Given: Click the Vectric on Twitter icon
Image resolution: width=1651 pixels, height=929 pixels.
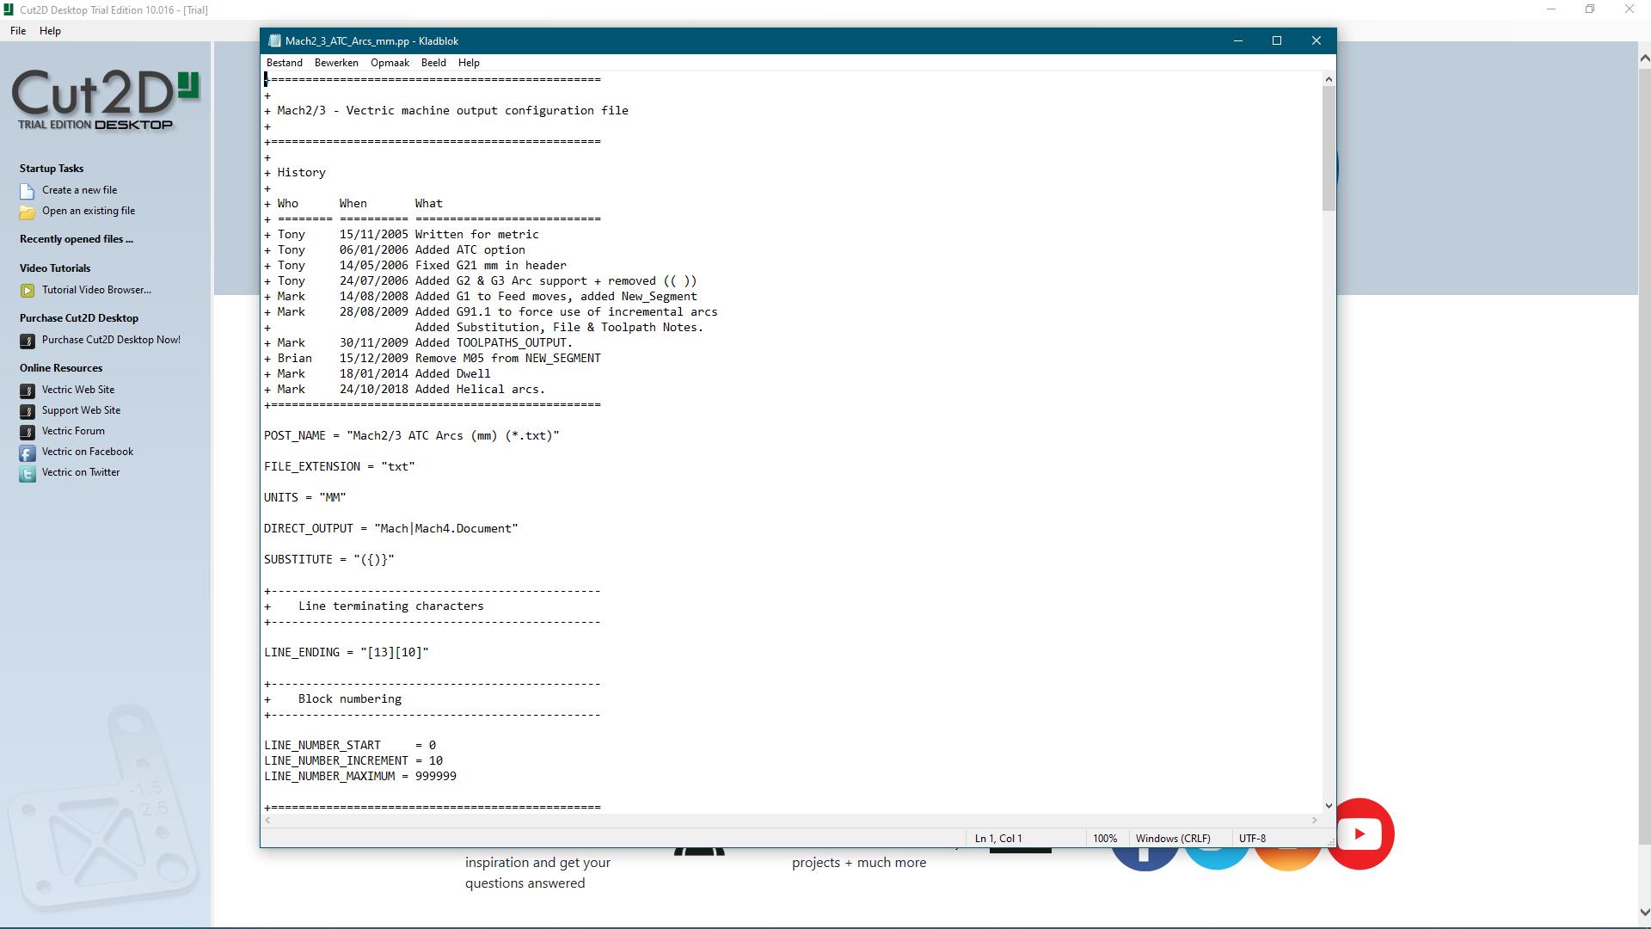Looking at the screenshot, I should pyautogui.click(x=28, y=473).
